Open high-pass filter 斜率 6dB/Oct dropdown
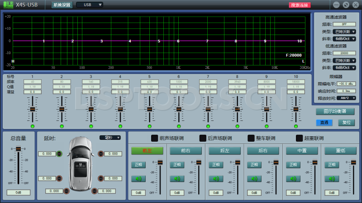Screen dimensions: 362x203 point(344,39)
